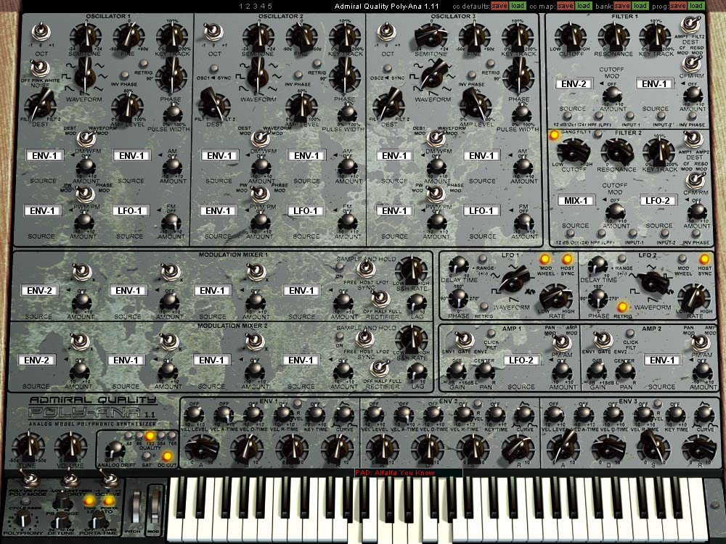Click the POLYPHONY selector knob

click(22, 520)
